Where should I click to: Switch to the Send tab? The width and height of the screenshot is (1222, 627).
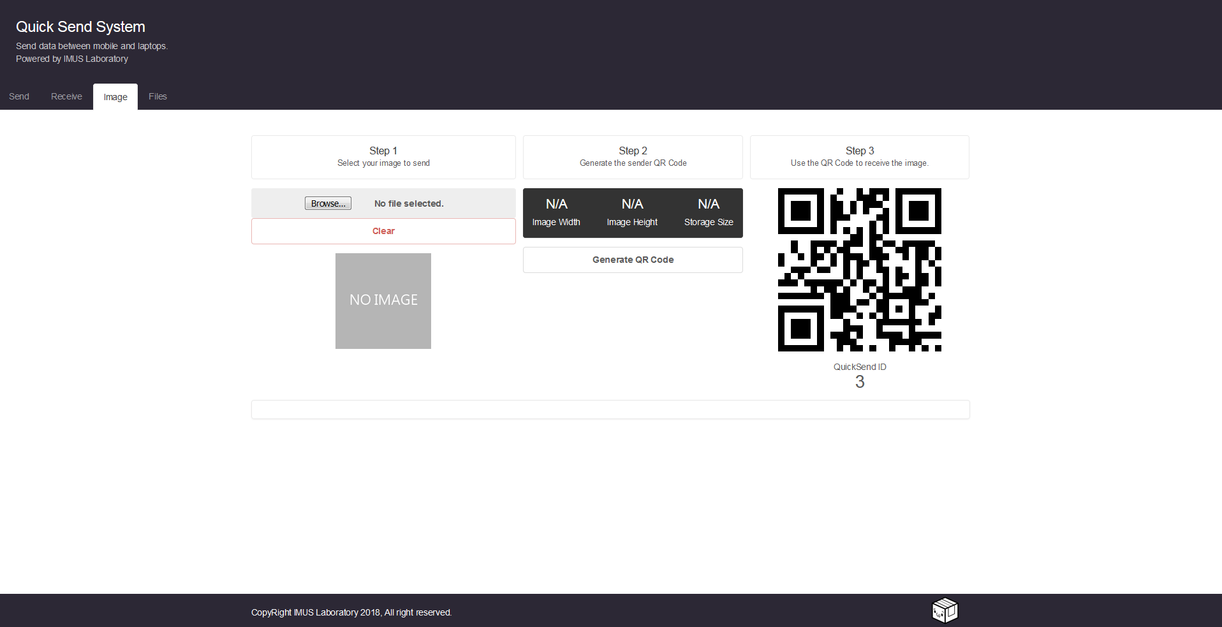19,96
